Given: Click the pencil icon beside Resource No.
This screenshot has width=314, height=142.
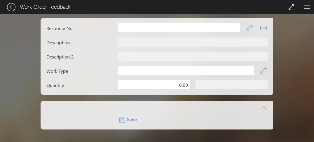Looking at the screenshot, I should [x=249, y=28].
